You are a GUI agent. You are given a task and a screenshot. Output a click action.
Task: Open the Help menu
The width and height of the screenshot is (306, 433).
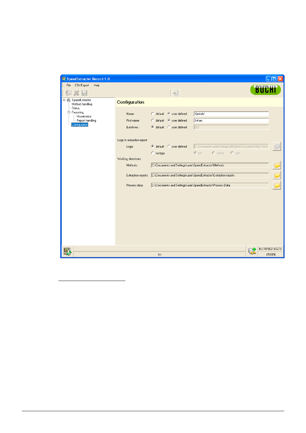97,85
